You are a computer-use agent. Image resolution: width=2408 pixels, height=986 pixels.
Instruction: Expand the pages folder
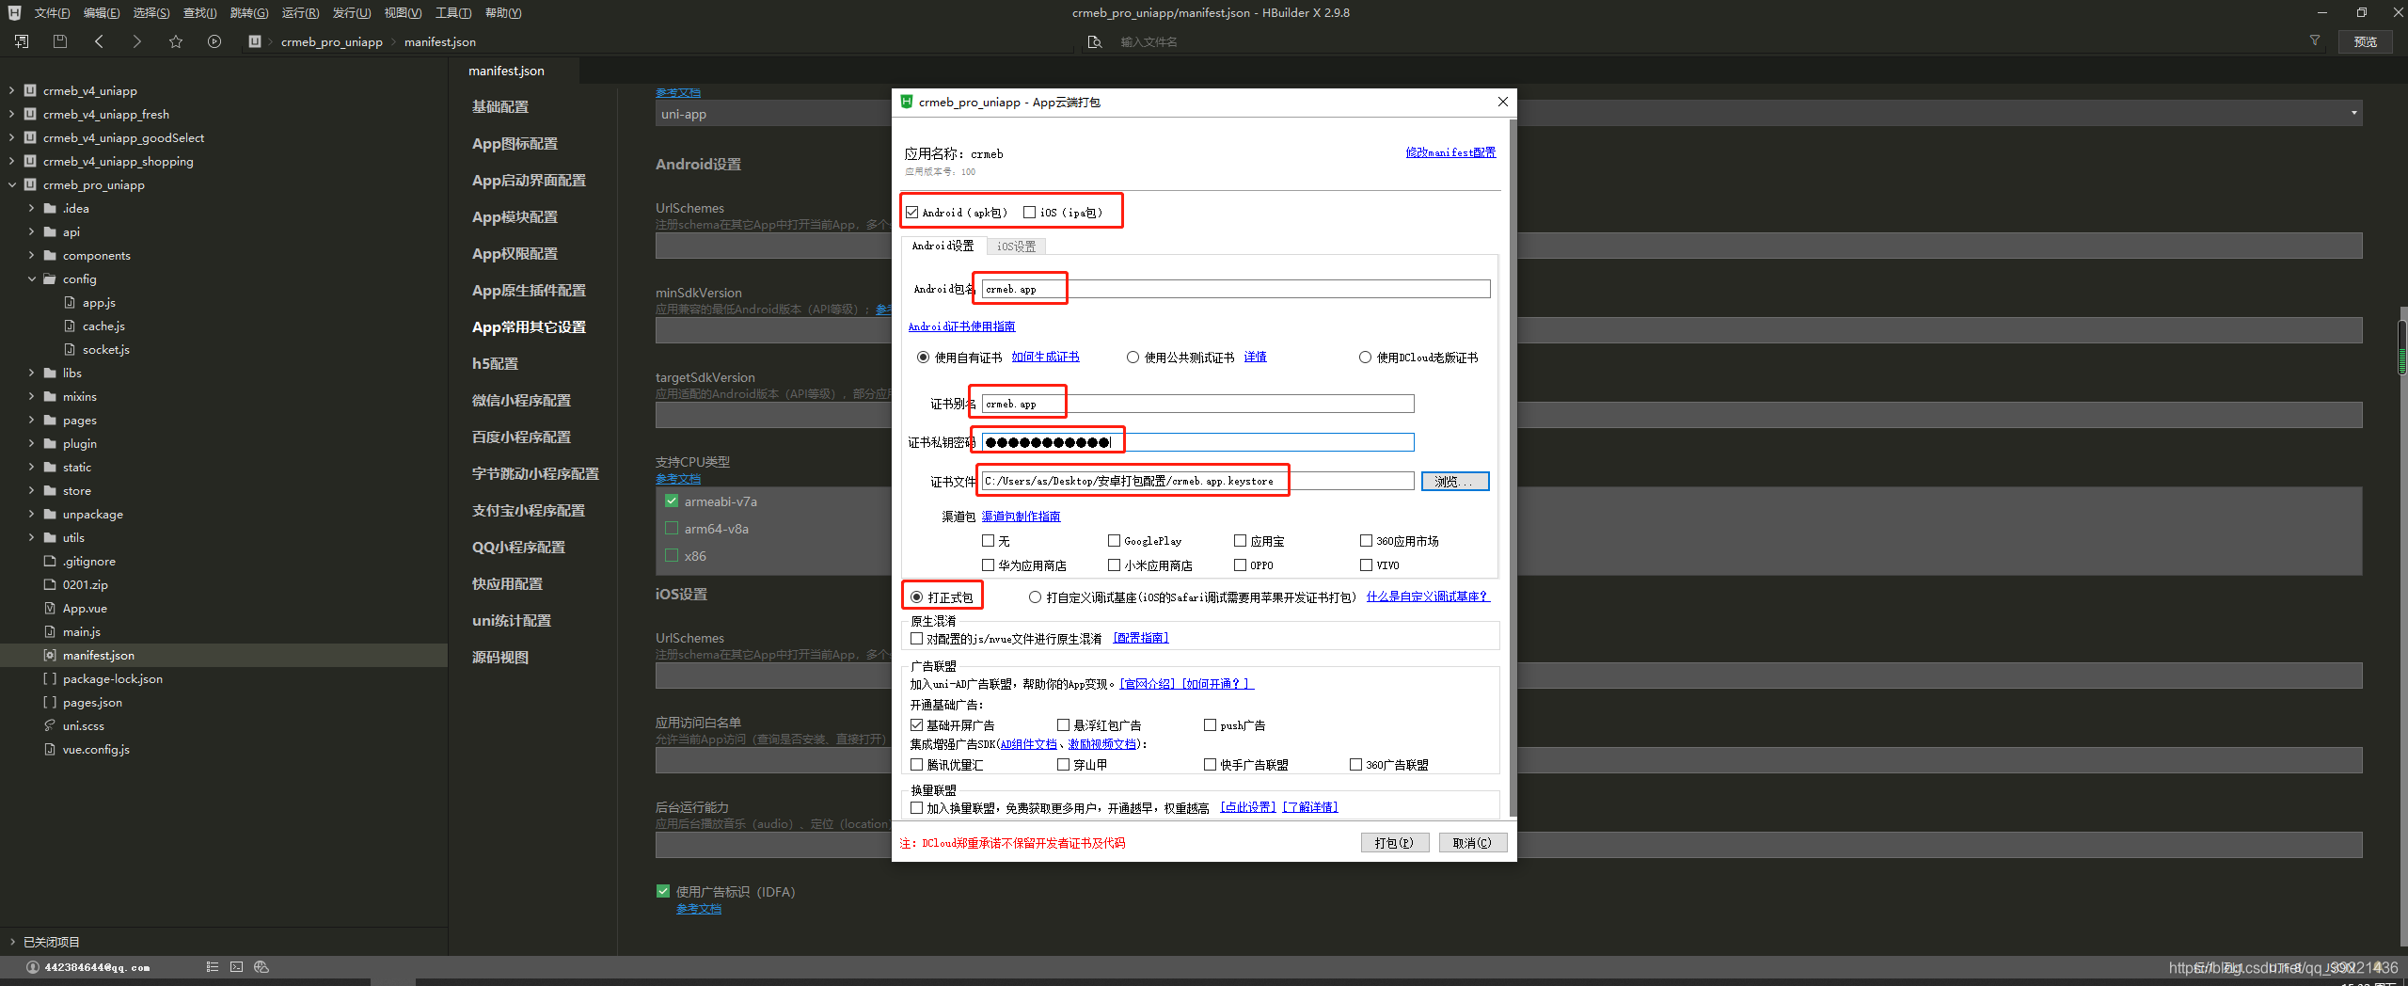(31, 420)
